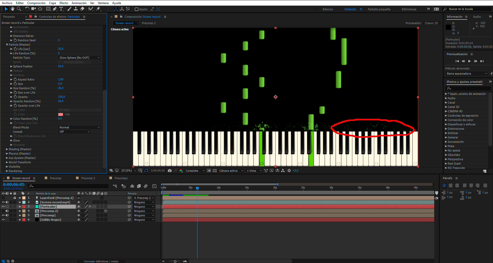The width and height of the screenshot is (493, 263).
Task: Select the Puppet Pin tool
Action: 98,9
